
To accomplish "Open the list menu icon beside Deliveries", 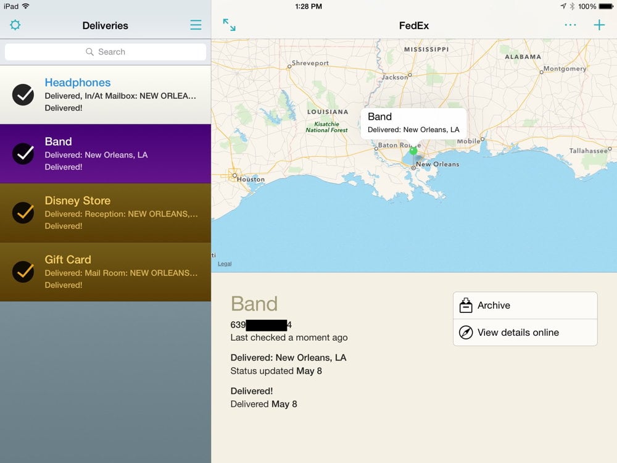I will tap(196, 25).
